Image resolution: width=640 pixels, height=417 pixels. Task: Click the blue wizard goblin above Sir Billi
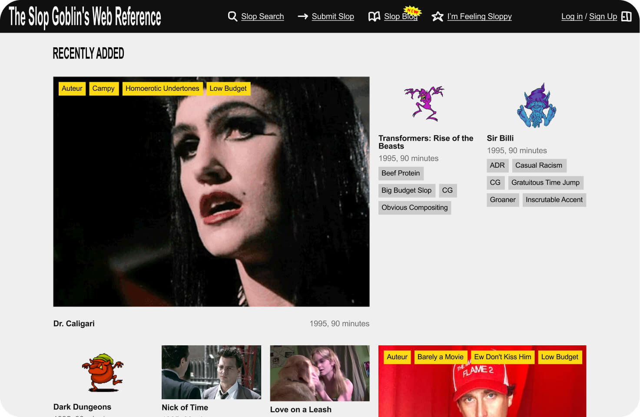pyautogui.click(x=536, y=106)
